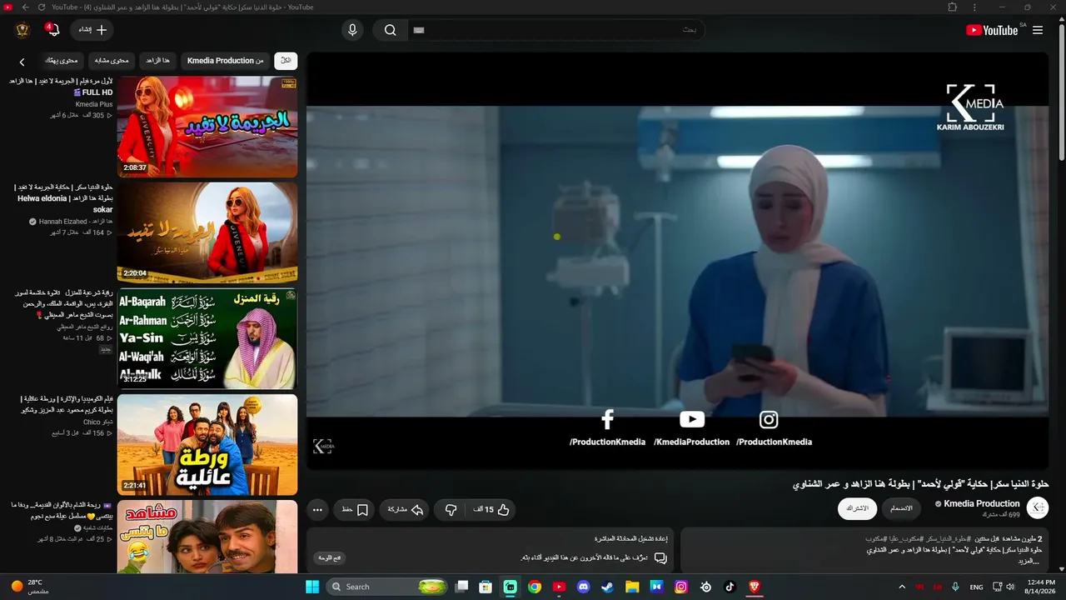Start voice search with the microphone icon
Viewport: 1066px width, 600px height.
pyautogui.click(x=352, y=30)
